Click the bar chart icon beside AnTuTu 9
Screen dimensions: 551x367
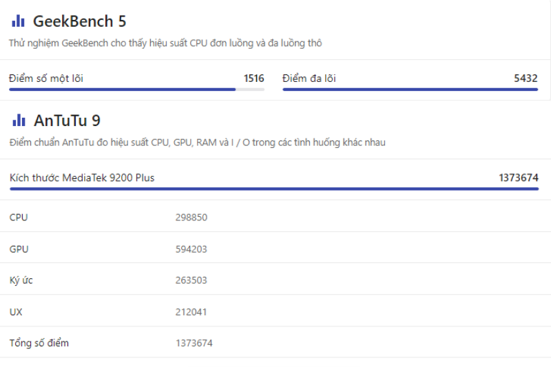[x=19, y=121]
